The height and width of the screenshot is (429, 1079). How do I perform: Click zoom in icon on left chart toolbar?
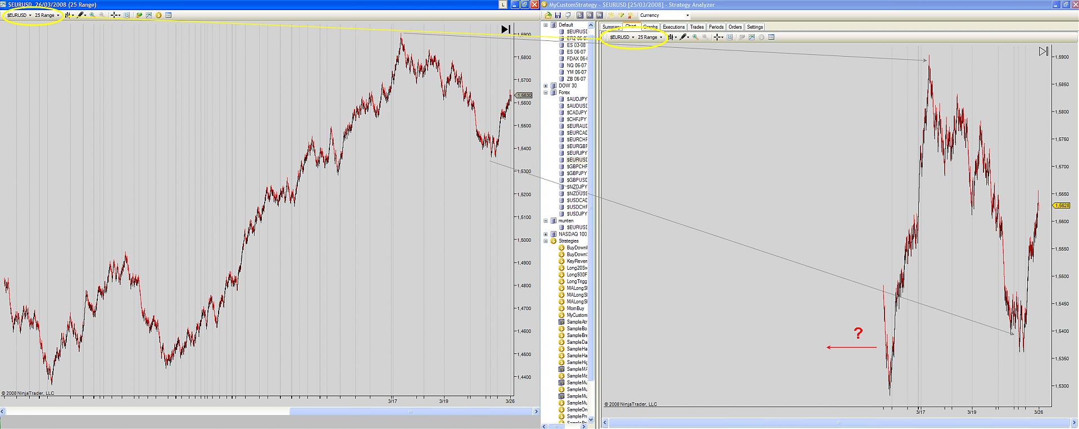click(x=93, y=15)
